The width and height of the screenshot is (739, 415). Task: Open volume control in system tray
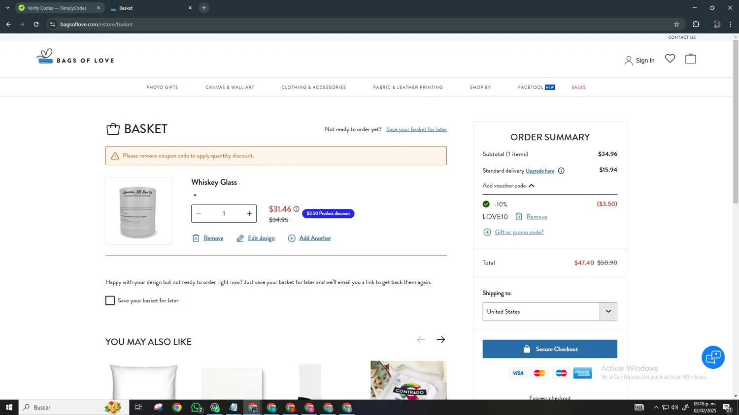click(674, 407)
